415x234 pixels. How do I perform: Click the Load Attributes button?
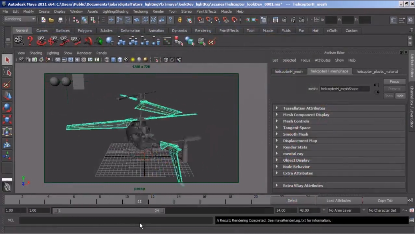339,200
